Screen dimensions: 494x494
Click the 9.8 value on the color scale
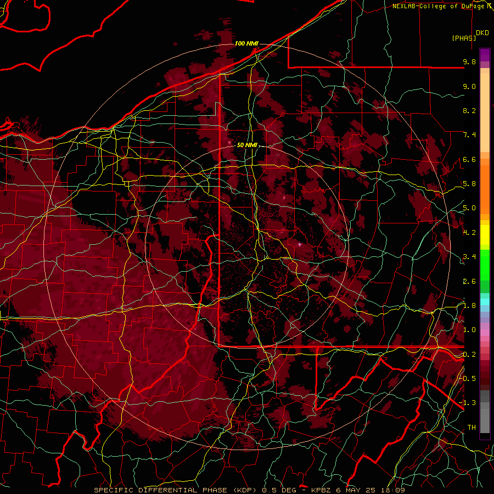pyautogui.click(x=469, y=61)
